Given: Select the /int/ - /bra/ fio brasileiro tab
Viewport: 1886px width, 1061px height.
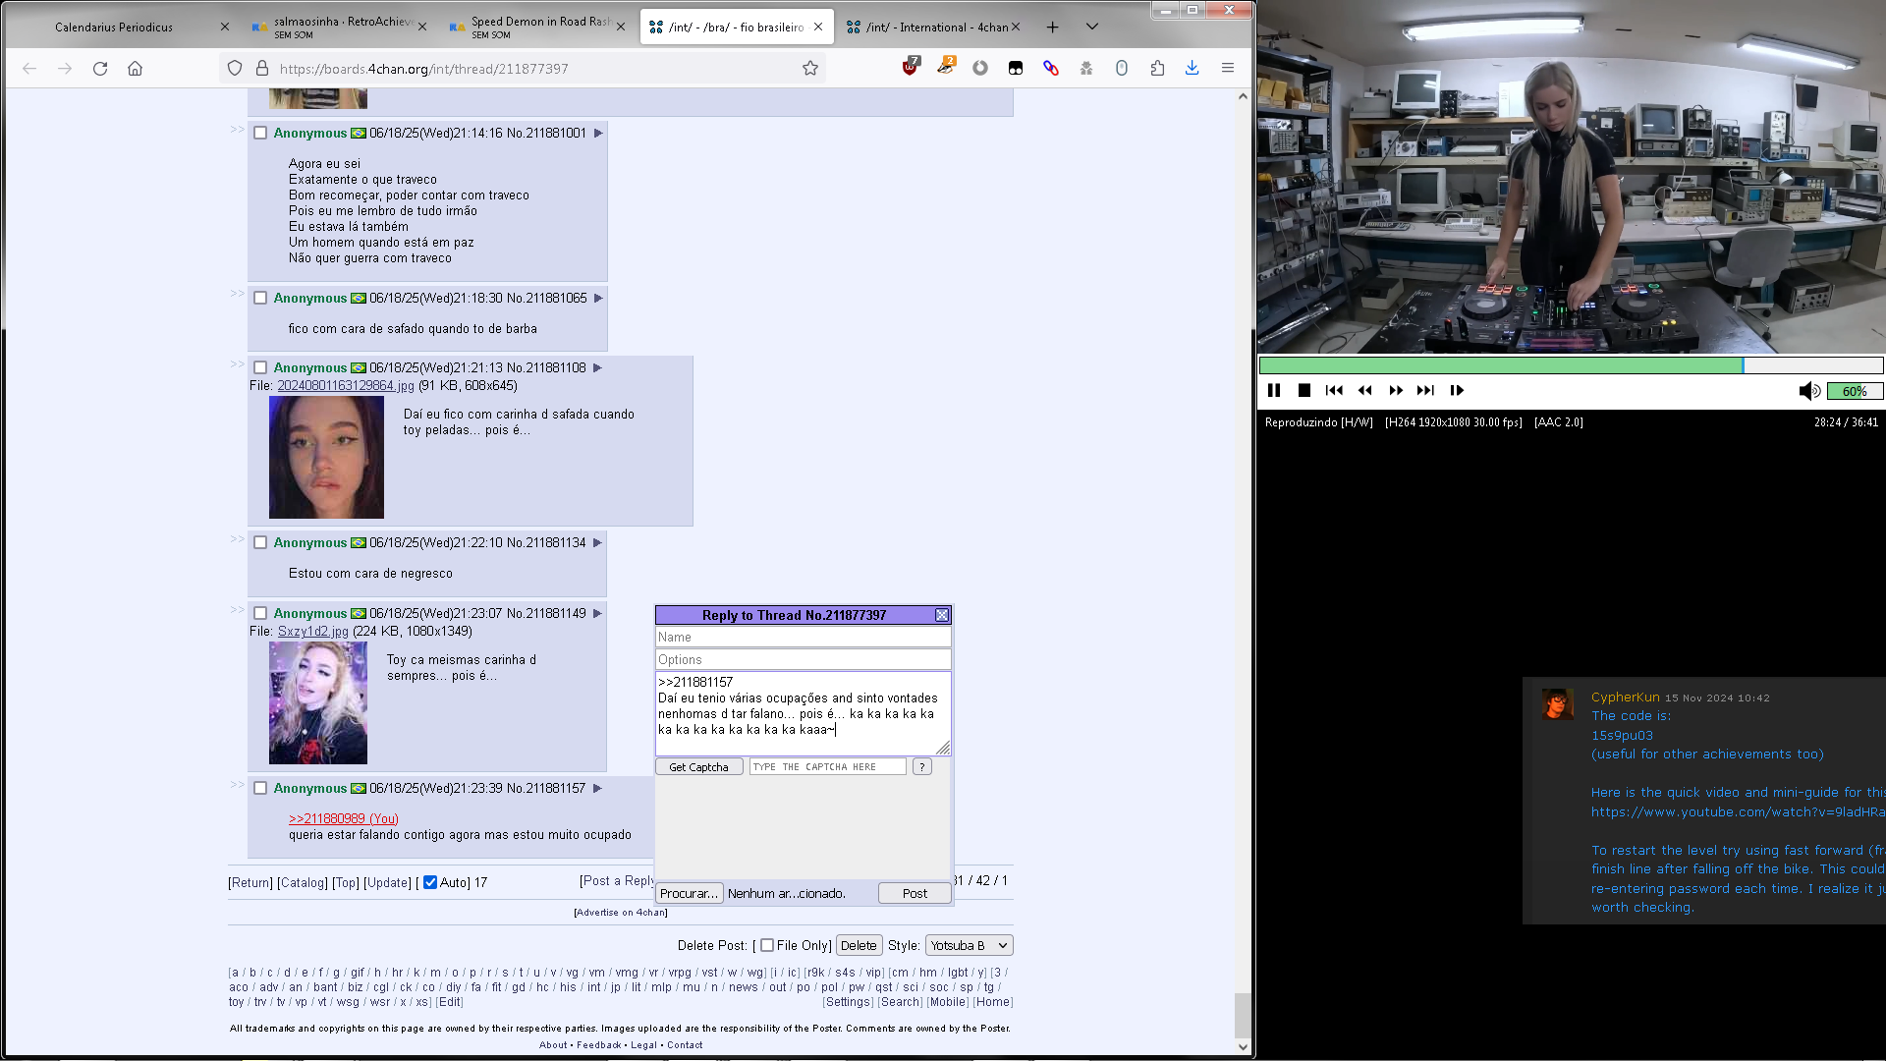Looking at the screenshot, I should [x=736, y=28].
